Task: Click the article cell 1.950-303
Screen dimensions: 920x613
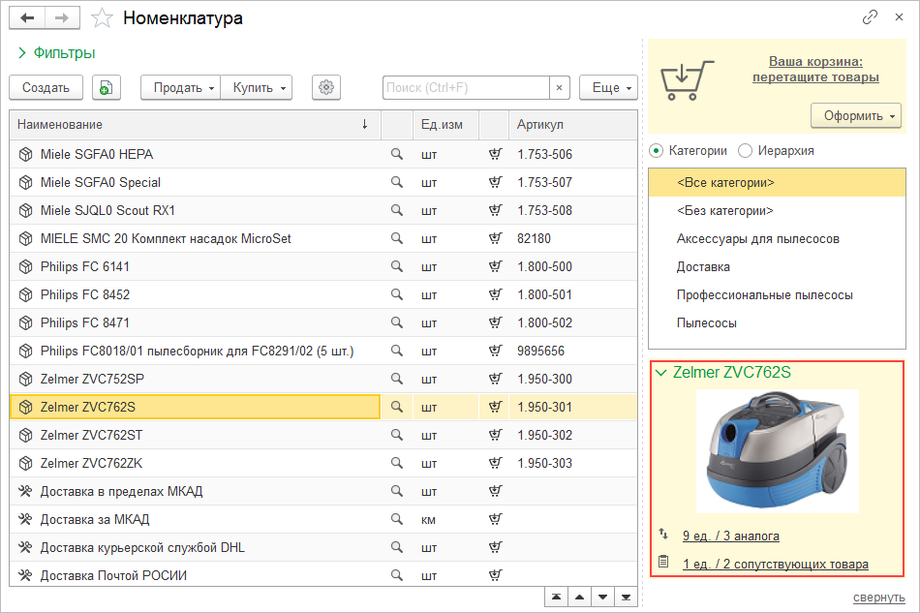Action: [572, 463]
